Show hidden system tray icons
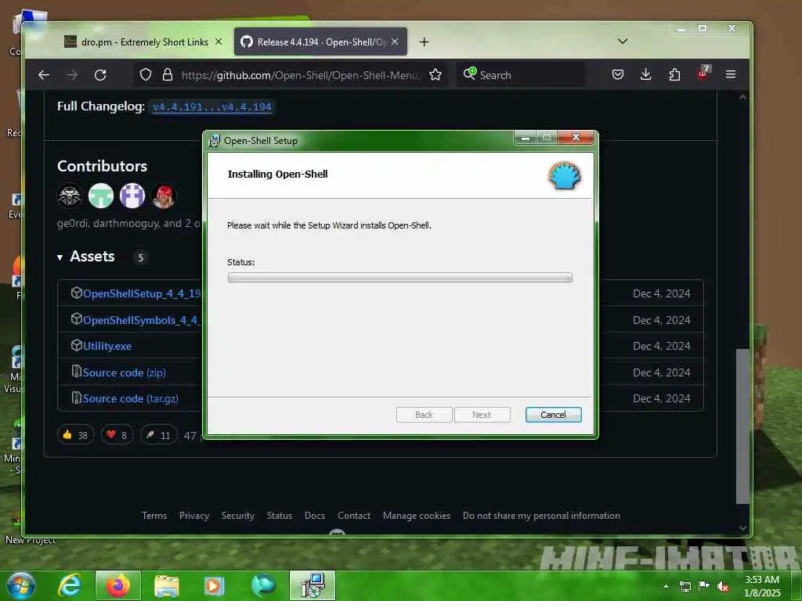This screenshot has width=802, height=601. [x=666, y=586]
